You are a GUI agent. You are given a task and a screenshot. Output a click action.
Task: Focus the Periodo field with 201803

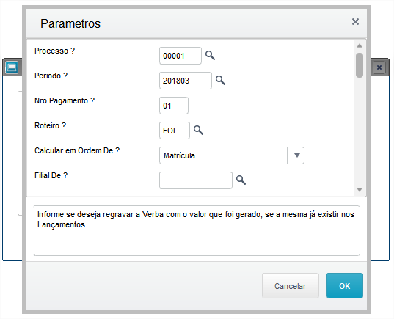pyautogui.click(x=185, y=81)
